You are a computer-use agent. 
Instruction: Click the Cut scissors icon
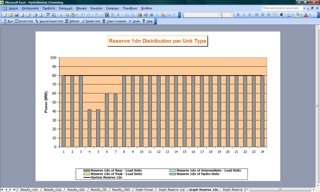(61, 15)
